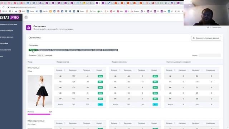
Task: Open the Green bookmark
Action: tap(81, 11)
